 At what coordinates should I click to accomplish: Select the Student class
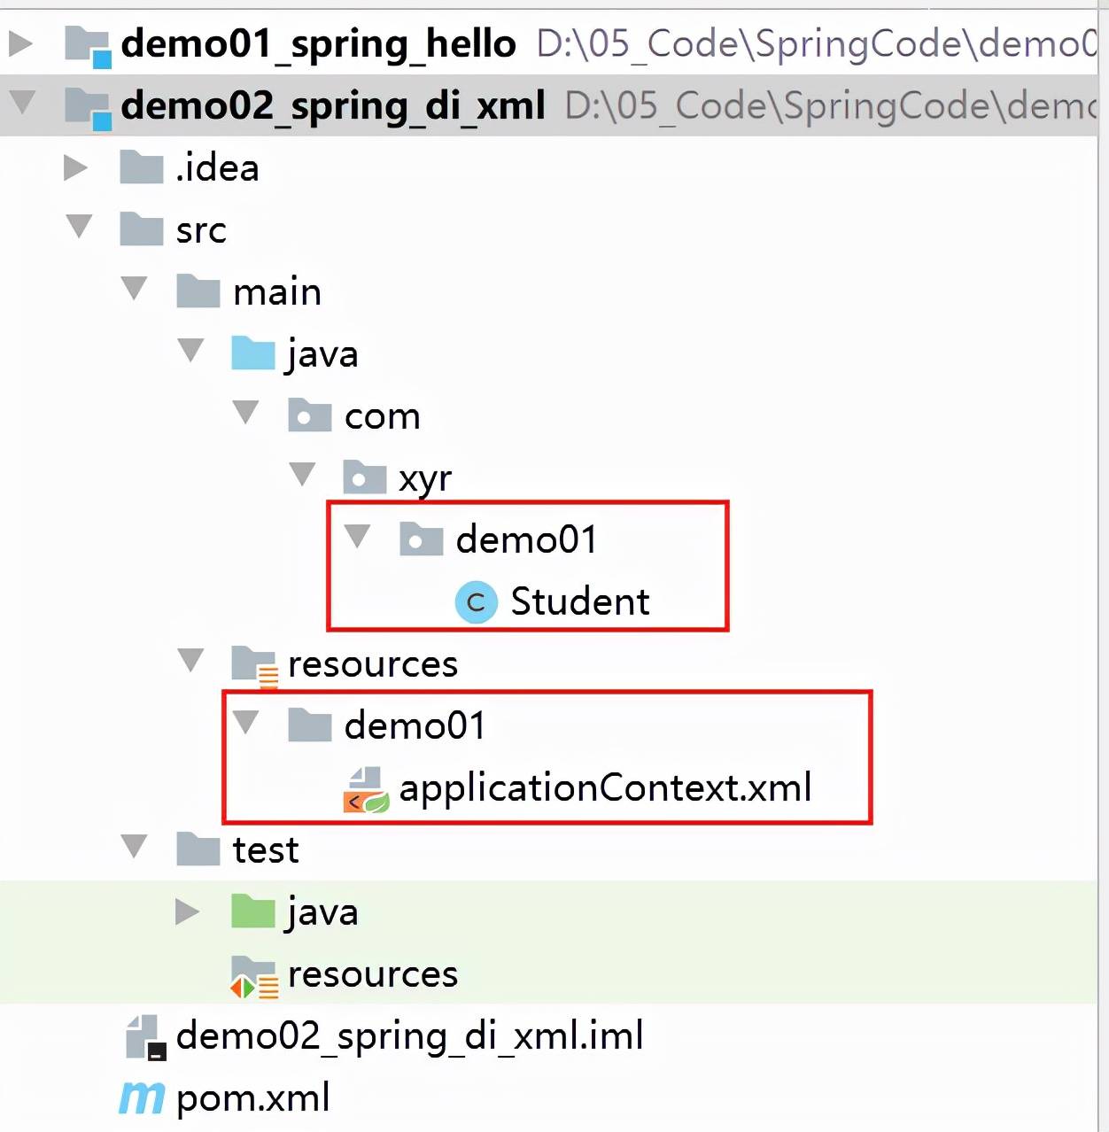(579, 602)
